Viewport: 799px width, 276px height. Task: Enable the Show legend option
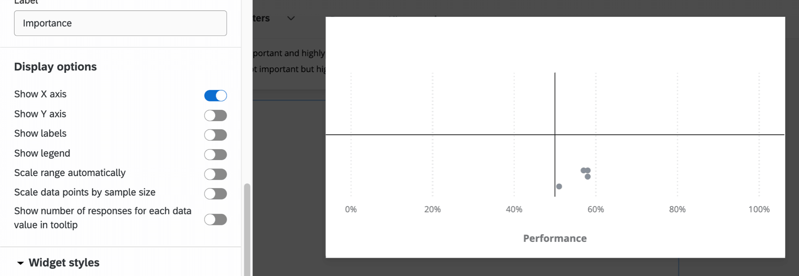(x=215, y=154)
